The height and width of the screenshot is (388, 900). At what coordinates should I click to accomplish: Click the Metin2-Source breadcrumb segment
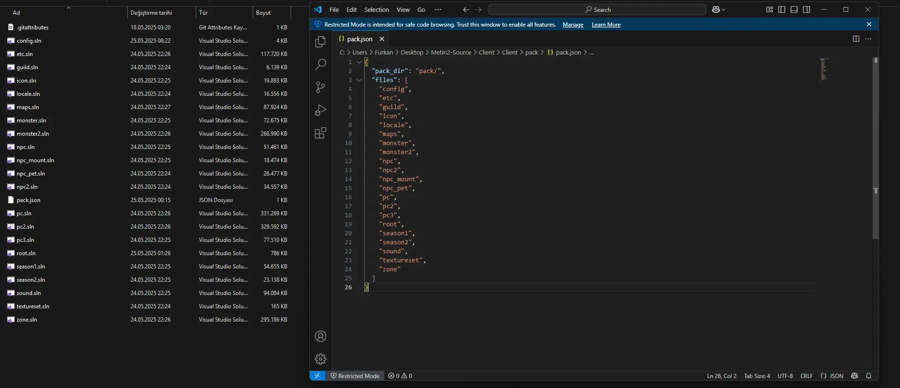(451, 52)
